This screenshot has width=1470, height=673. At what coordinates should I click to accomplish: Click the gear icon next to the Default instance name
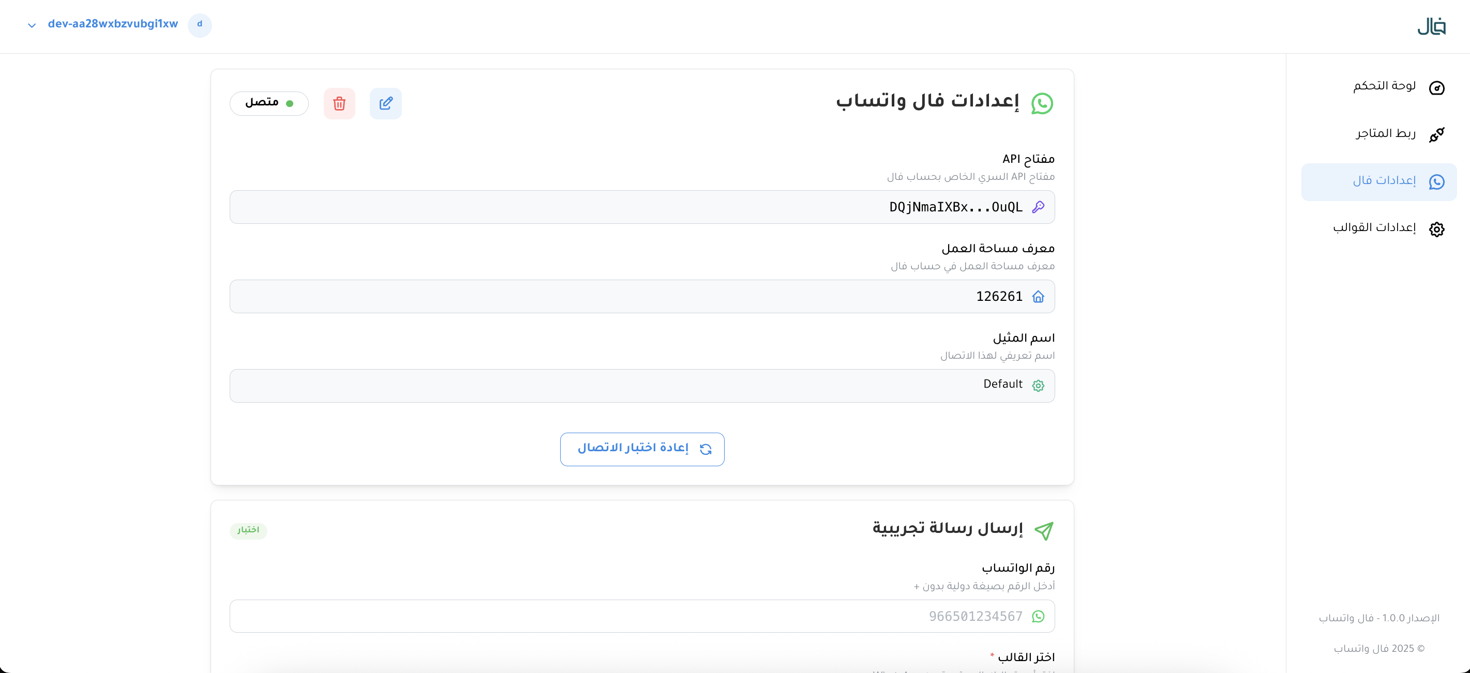1038,386
